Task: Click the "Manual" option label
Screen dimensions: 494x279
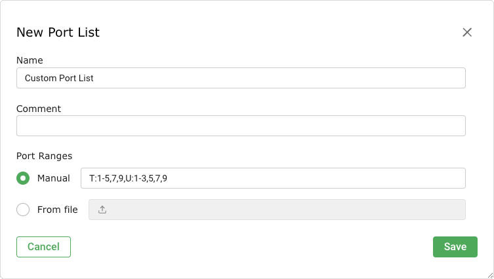Action: [x=54, y=178]
